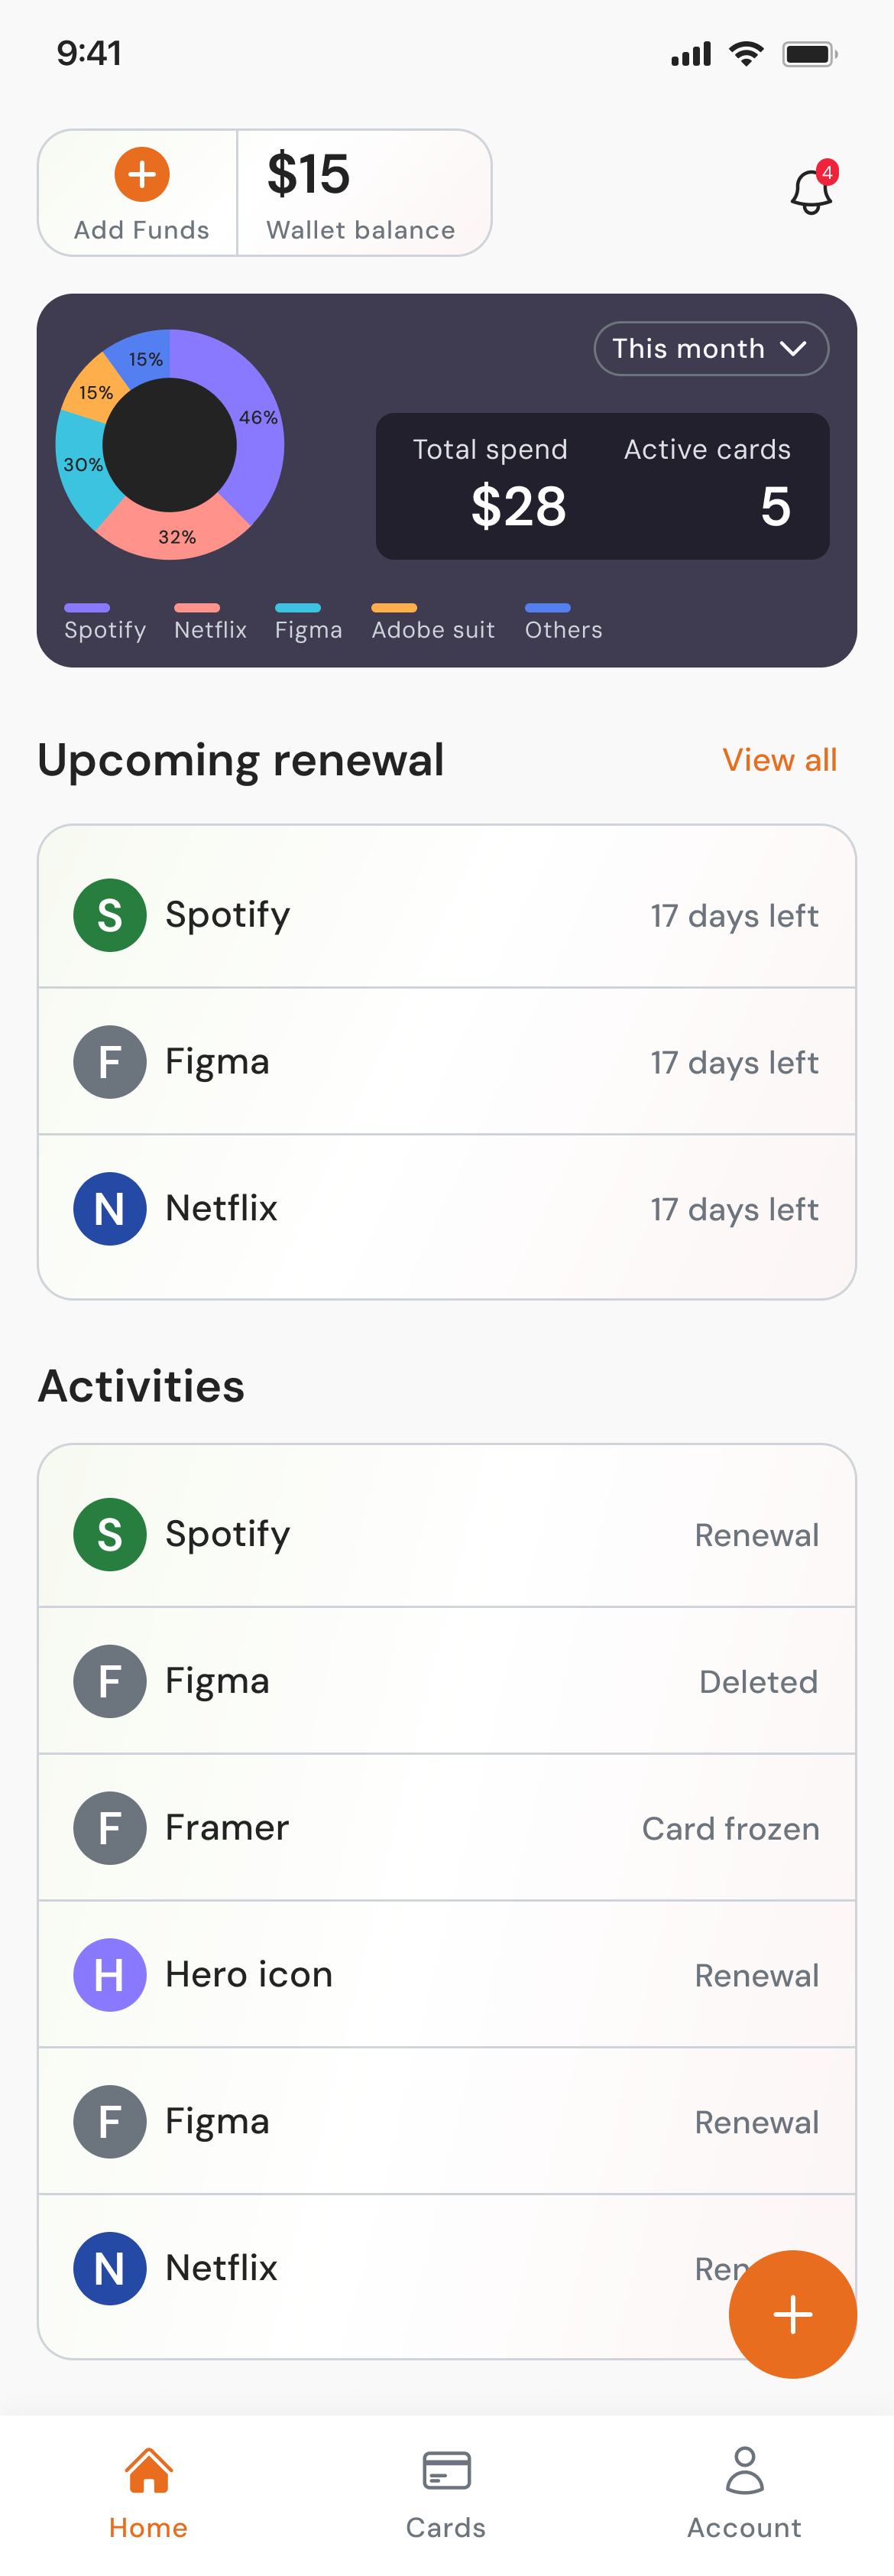Tap the purple Hero icon avatar
The image size is (894, 2576).
pos(110,1974)
